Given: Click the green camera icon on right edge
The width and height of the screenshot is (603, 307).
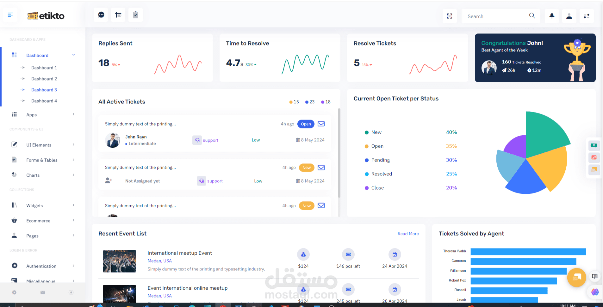Looking at the screenshot, I should point(594,145).
